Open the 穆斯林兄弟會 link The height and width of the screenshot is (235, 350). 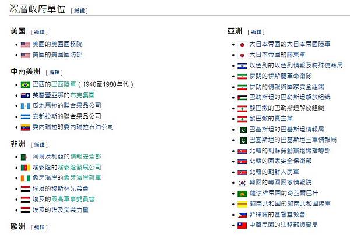coord(70,188)
